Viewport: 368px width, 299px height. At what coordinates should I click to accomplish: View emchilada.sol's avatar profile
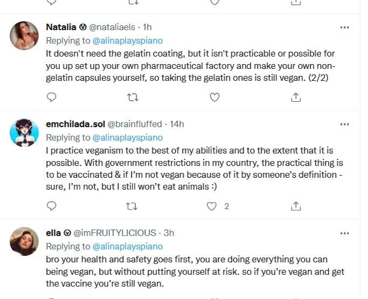24,133
